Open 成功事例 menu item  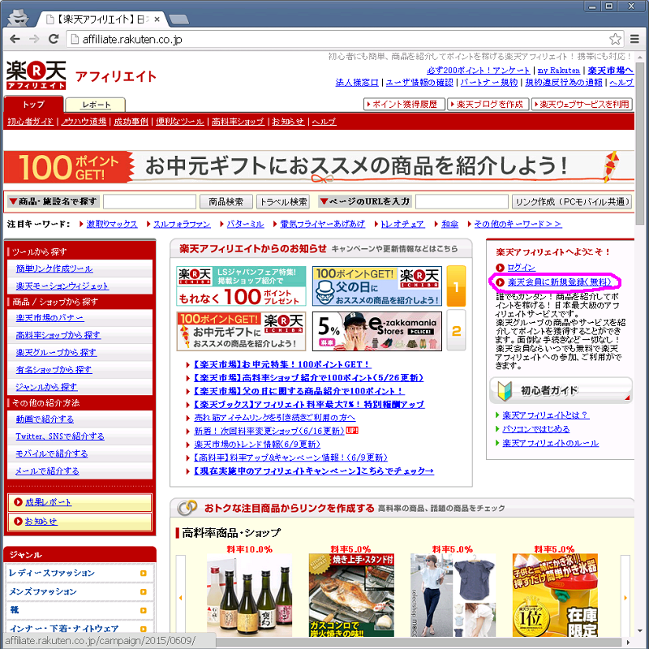coord(131,121)
